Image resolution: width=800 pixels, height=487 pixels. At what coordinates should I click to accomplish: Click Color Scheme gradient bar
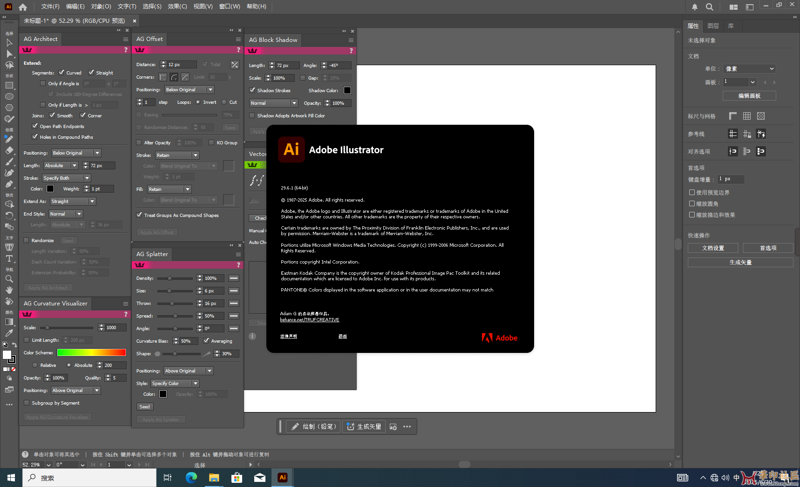pyautogui.click(x=92, y=353)
